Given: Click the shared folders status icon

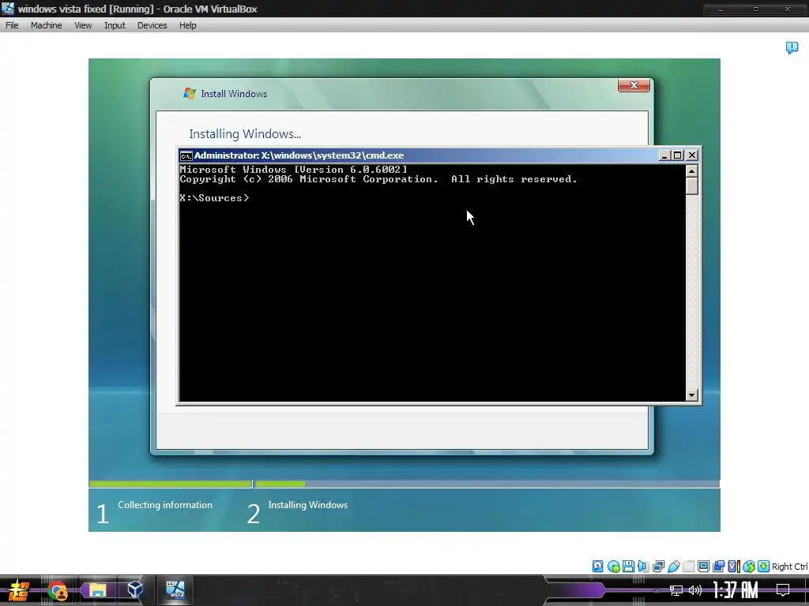Looking at the screenshot, I should (718, 567).
